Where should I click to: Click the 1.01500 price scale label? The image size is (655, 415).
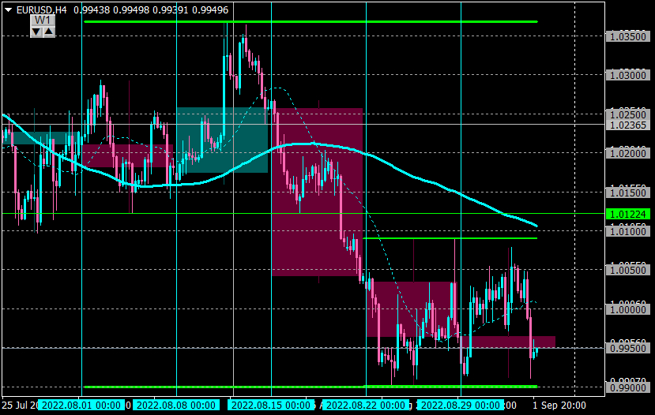pyautogui.click(x=628, y=193)
